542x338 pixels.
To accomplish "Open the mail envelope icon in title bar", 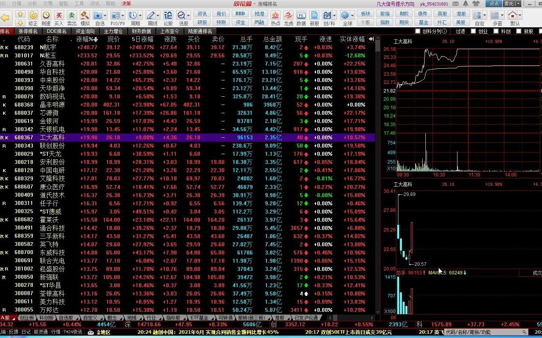I will [456, 4].
